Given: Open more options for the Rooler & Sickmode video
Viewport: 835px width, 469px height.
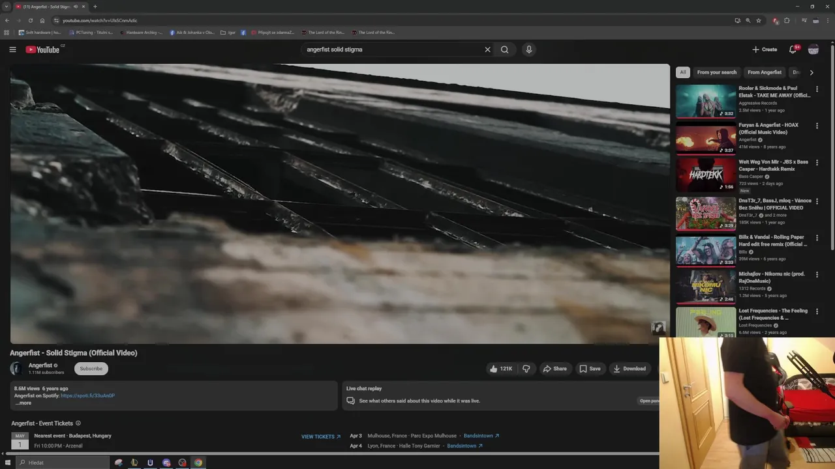Looking at the screenshot, I should (x=817, y=89).
